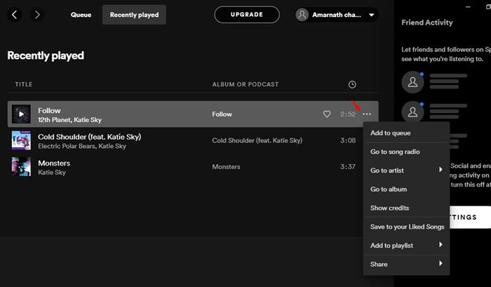The image size is (491, 287).
Task: Open the Follow album link
Action: tap(222, 114)
